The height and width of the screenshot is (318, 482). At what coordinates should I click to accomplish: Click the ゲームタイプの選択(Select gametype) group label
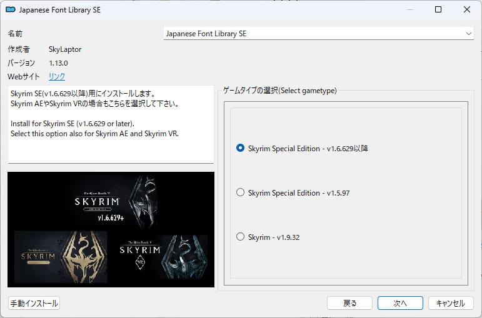(279, 91)
